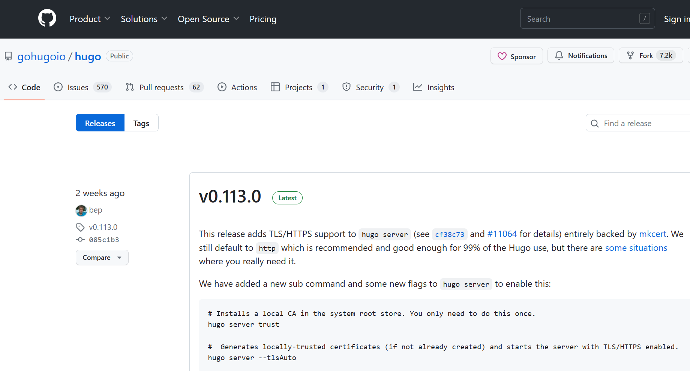Image resolution: width=690 pixels, height=371 pixels.
Task: Click the heart Sponsor button
Action: [516, 56]
